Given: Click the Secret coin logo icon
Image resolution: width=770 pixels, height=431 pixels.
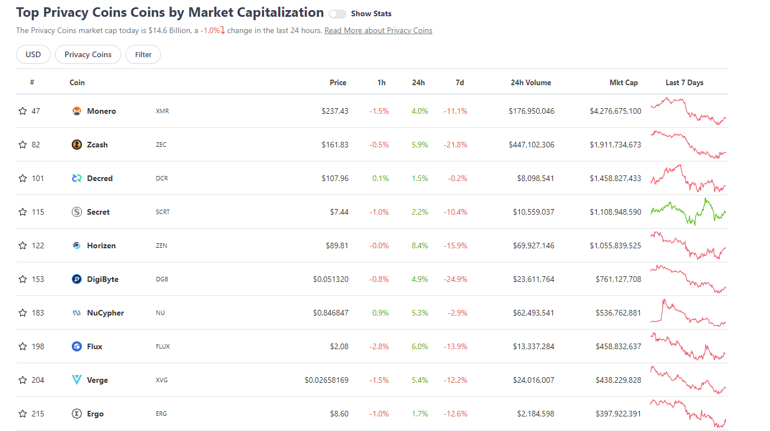Looking at the screenshot, I should [77, 212].
